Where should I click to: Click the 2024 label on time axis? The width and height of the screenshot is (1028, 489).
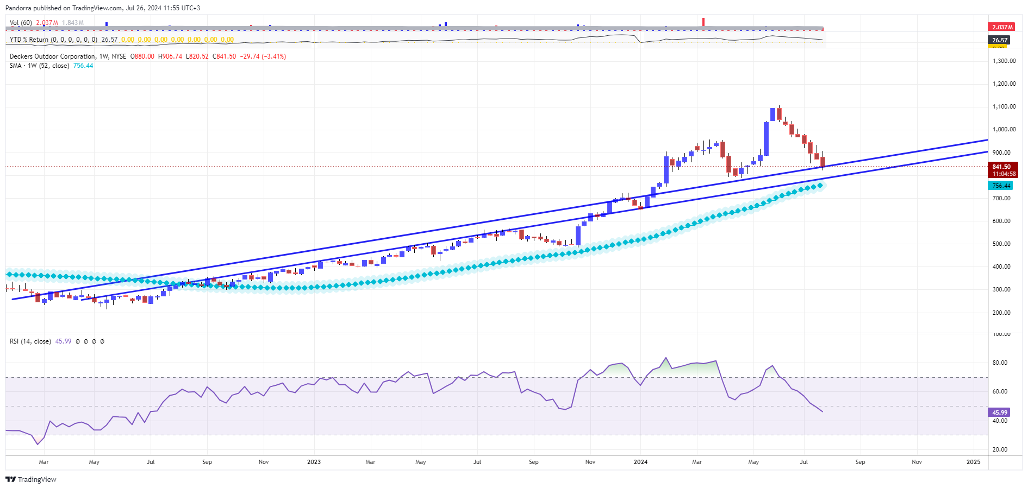640,462
